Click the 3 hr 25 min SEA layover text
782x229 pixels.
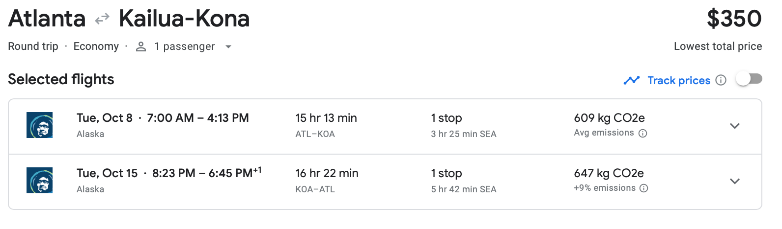tap(463, 134)
